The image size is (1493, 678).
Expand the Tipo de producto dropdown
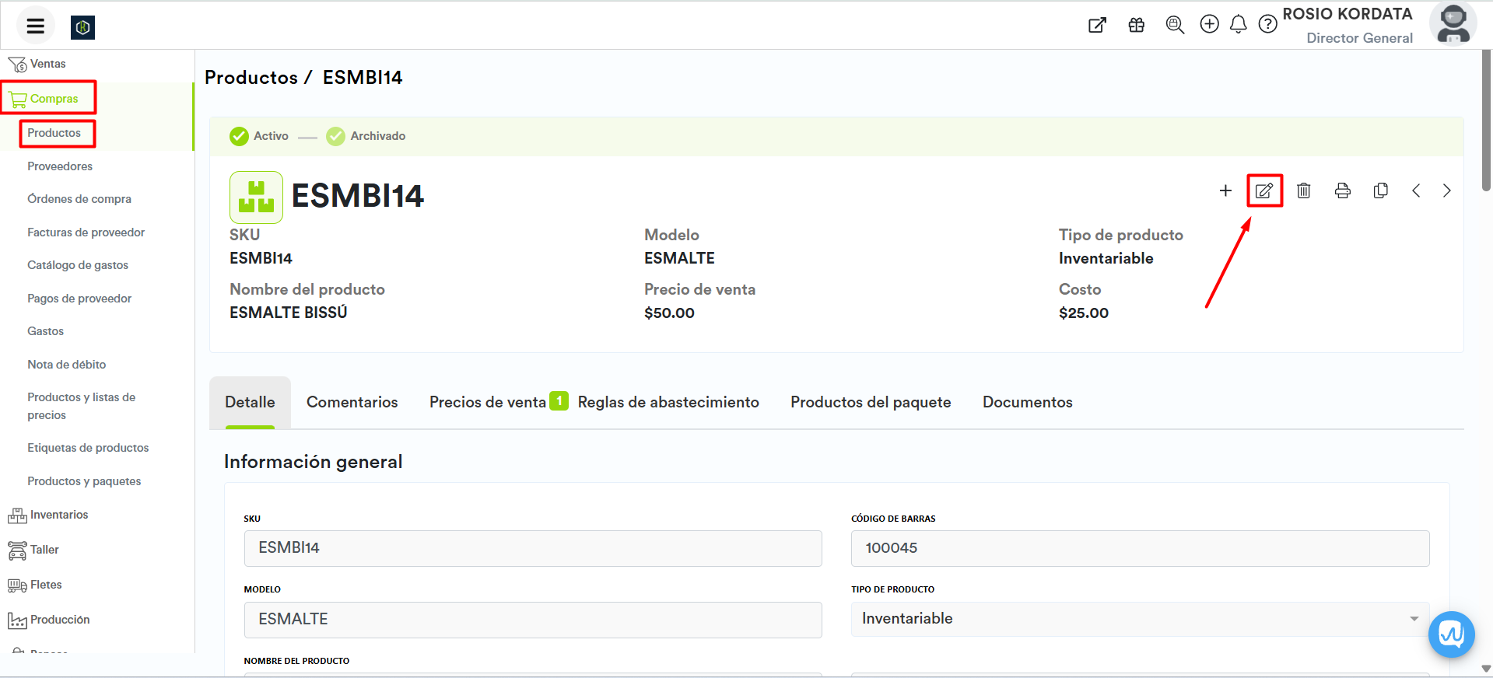point(1140,619)
